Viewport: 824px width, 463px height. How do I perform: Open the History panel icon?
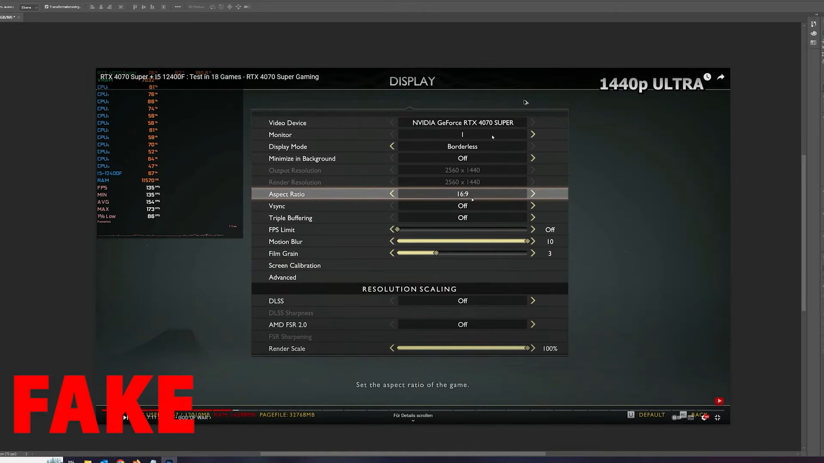click(814, 24)
